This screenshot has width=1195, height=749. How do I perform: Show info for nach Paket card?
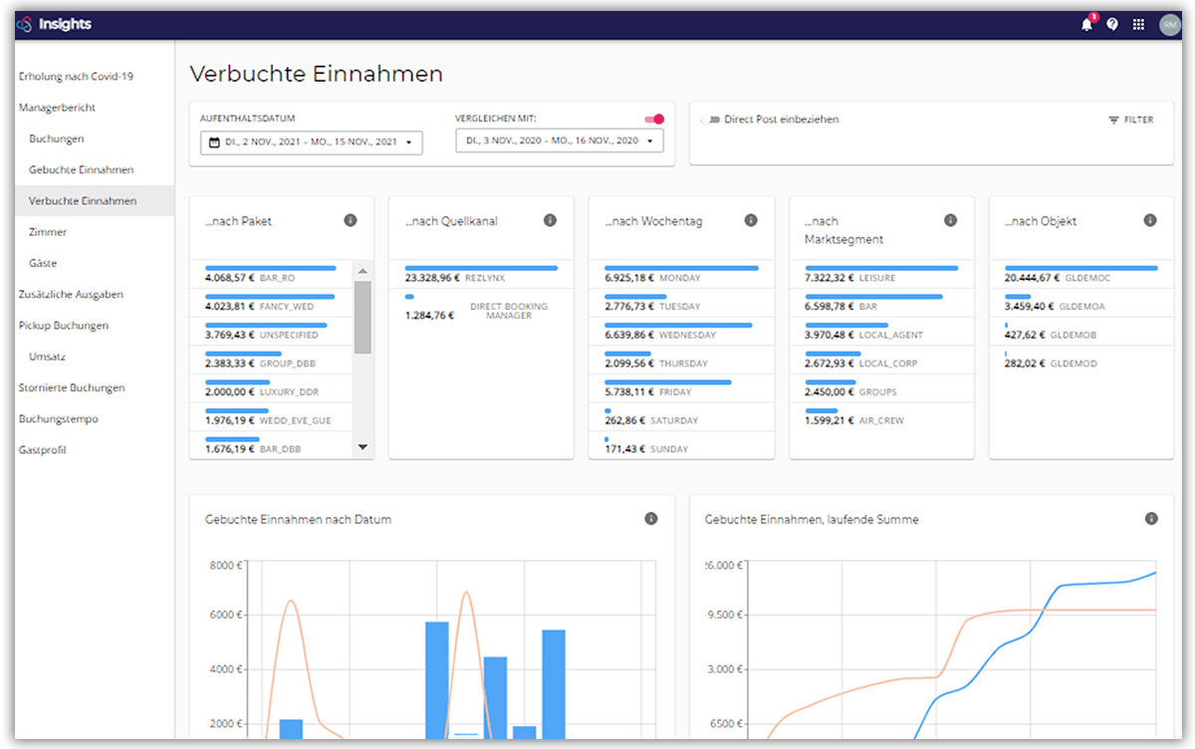point(351,220)
